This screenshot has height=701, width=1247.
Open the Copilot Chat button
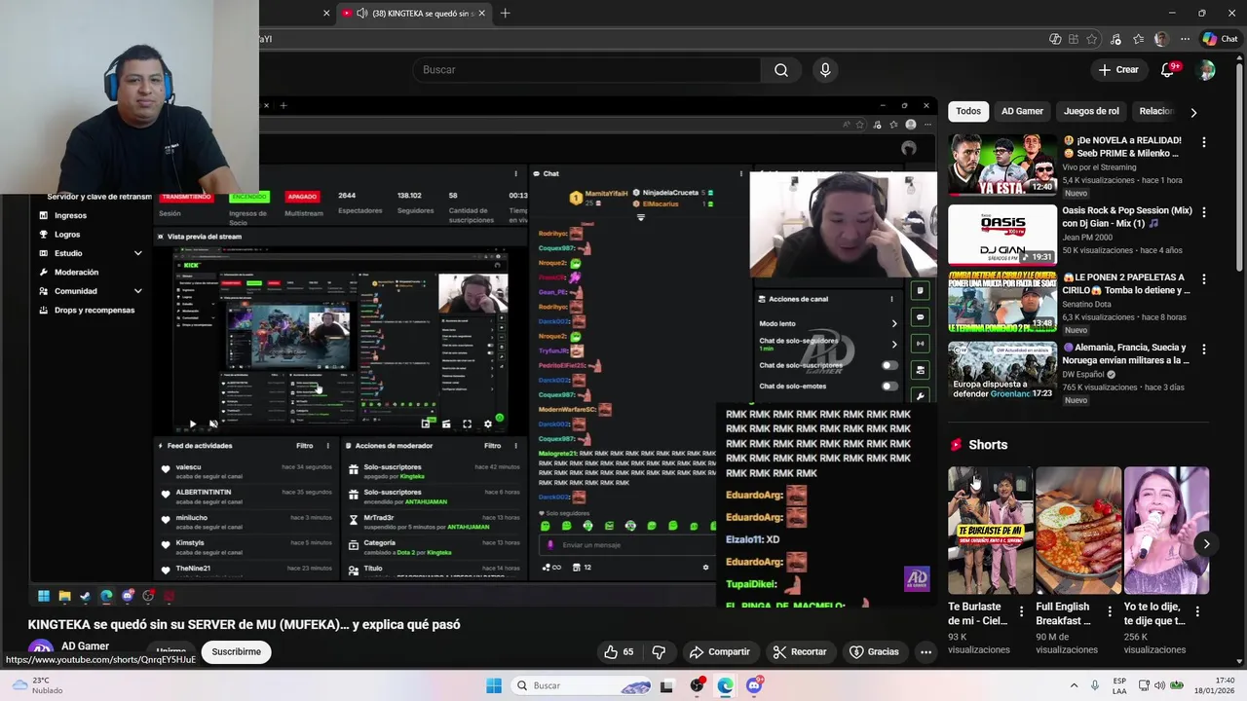click(x=1220, y=39)
